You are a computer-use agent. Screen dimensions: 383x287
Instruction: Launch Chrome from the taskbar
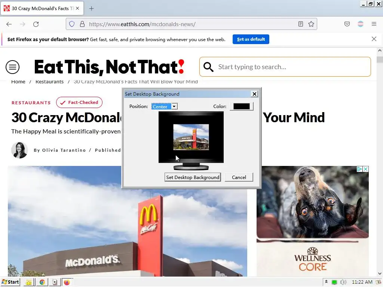(42, 283)
